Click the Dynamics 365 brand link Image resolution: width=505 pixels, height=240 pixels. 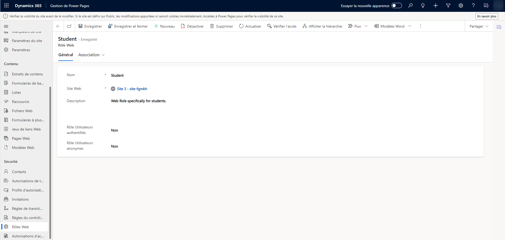click(28, 6)
